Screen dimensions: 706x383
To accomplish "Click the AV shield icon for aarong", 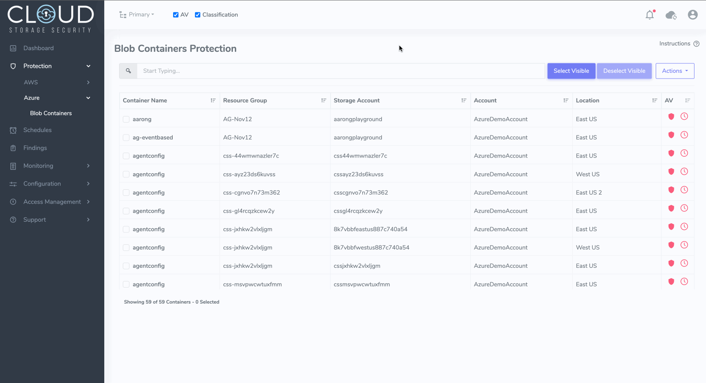I will tap(671, 116).
